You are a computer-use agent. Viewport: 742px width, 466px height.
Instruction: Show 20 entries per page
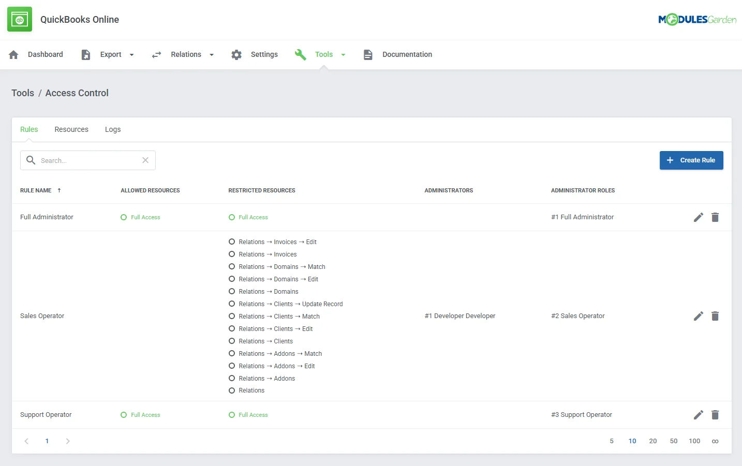653,441
